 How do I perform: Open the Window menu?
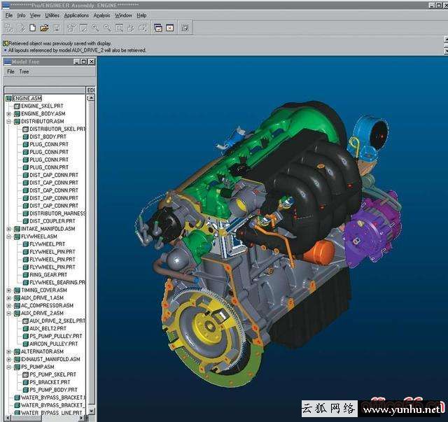pos(123,15)
